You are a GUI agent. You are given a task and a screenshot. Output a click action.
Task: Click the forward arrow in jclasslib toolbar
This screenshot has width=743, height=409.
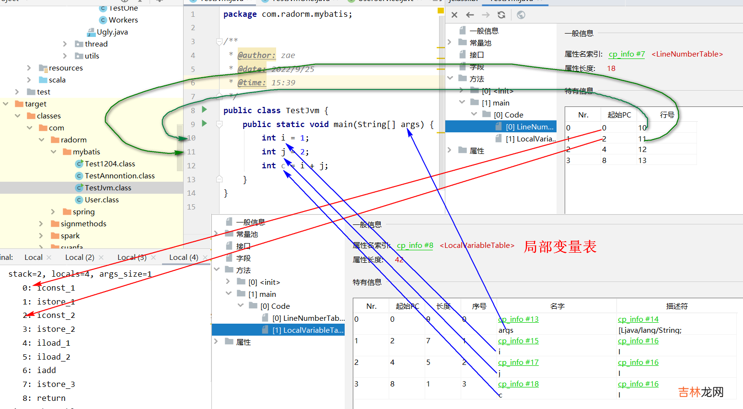coord(486,15)
